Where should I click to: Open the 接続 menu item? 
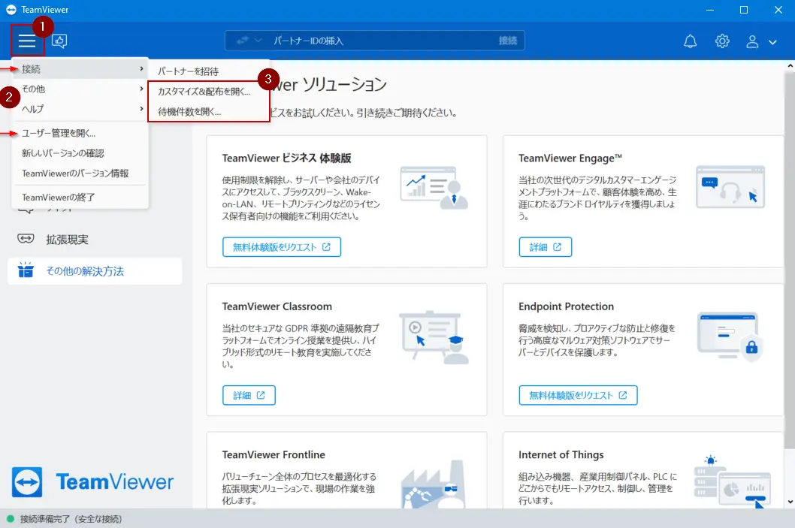click(80, 69)
